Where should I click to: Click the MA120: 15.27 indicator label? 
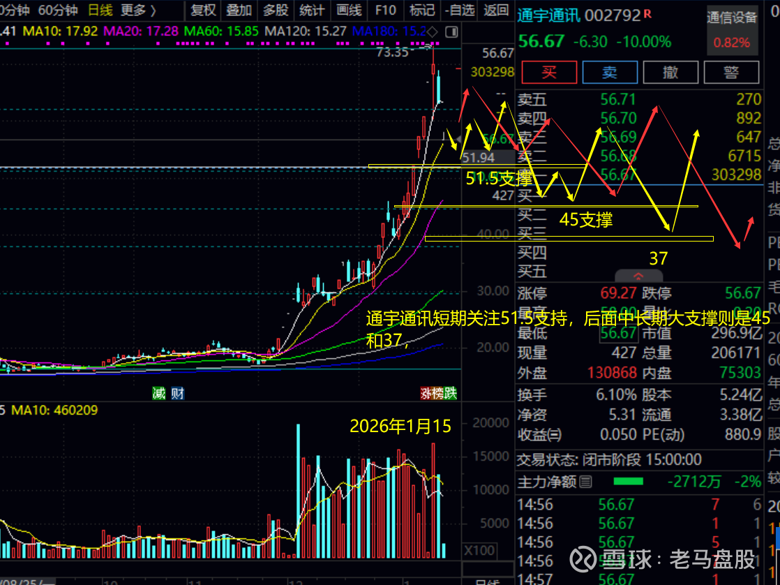tap(306, 31)
